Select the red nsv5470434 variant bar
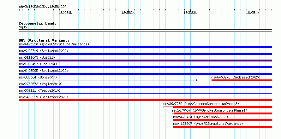Viewport: 281px width, 139px height. [223, 120]
